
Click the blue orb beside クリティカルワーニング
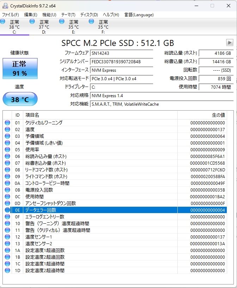[x=7, y=123]
